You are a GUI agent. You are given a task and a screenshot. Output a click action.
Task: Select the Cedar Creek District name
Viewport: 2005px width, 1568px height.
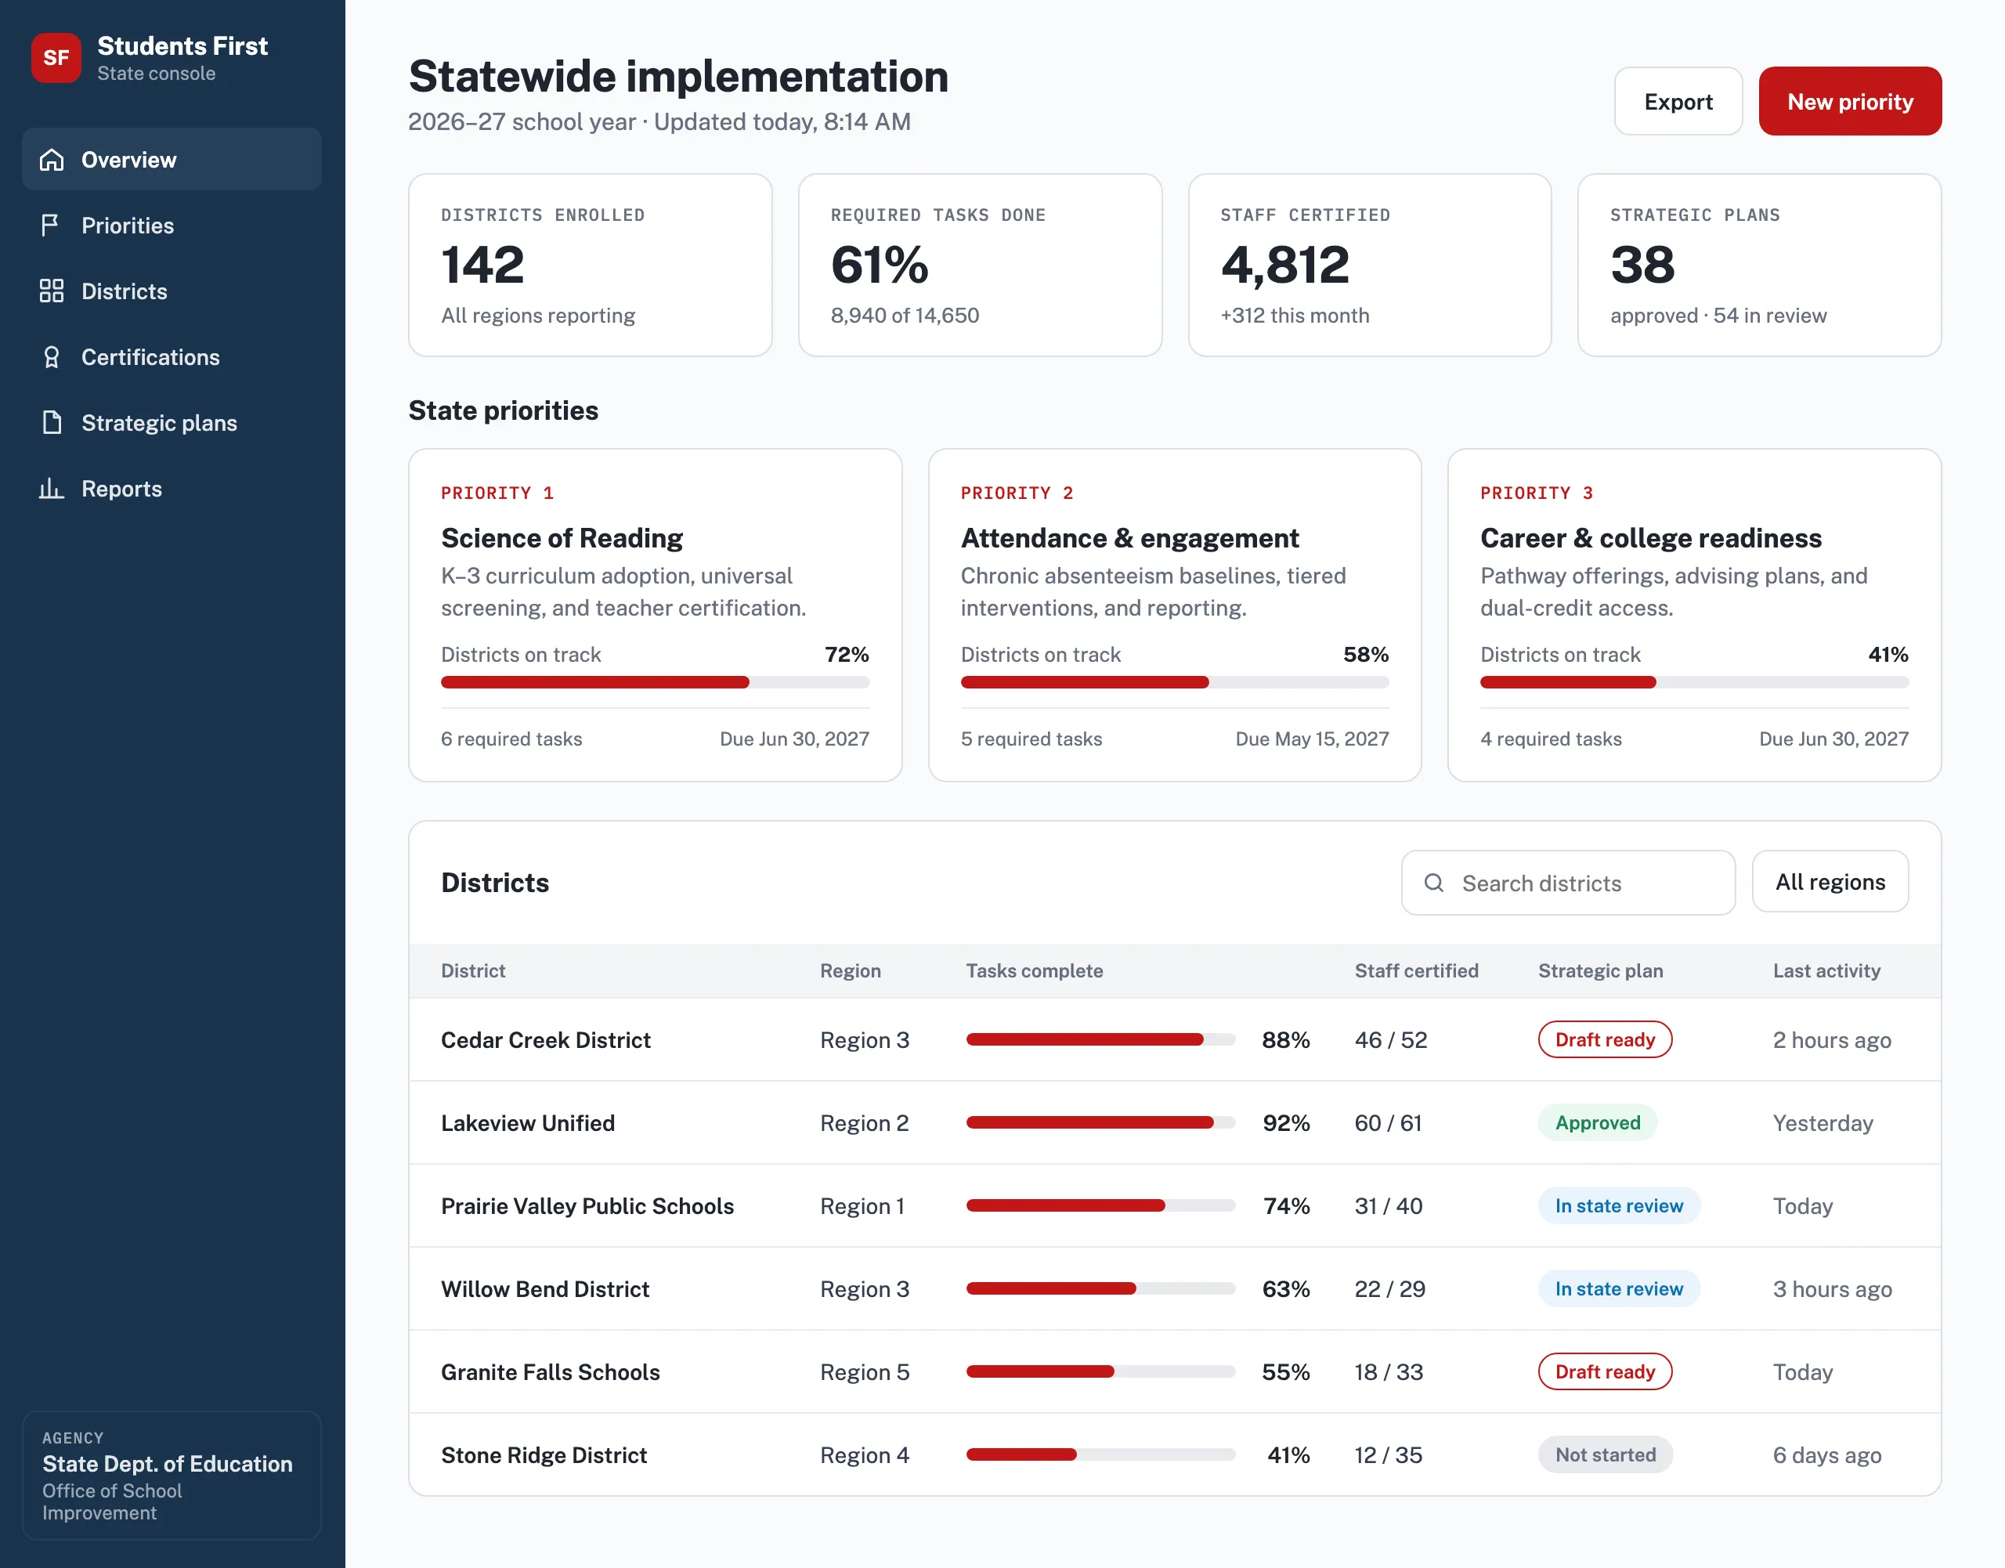[545, 1040]
